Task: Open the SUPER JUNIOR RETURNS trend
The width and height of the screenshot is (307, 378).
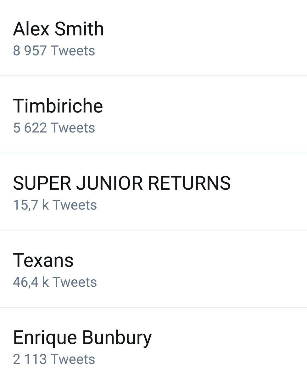Action: 122,183
